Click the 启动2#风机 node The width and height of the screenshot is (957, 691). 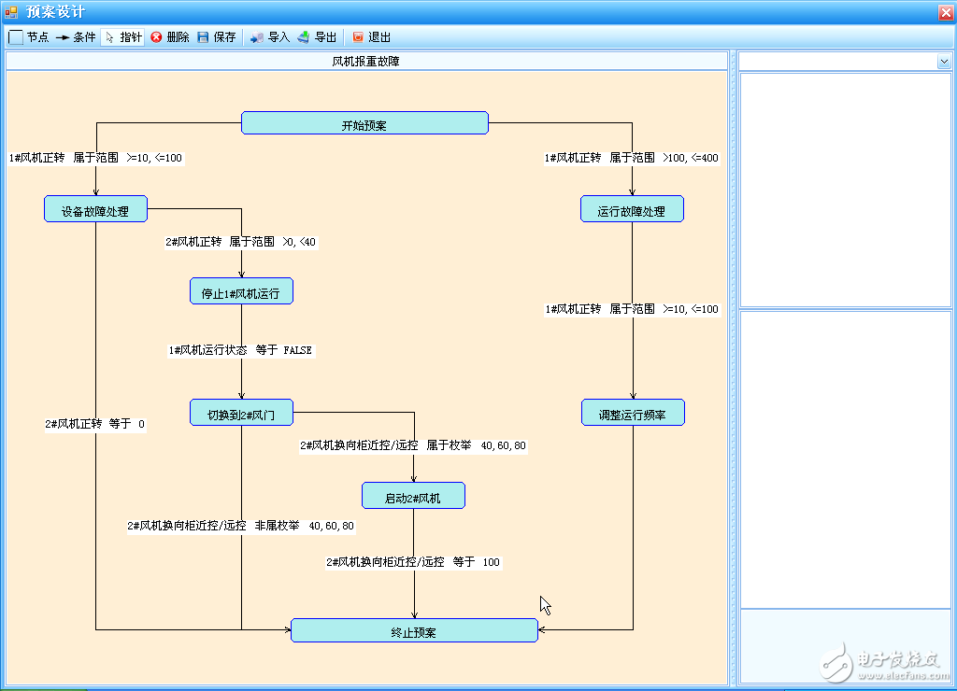click(413, 495)
